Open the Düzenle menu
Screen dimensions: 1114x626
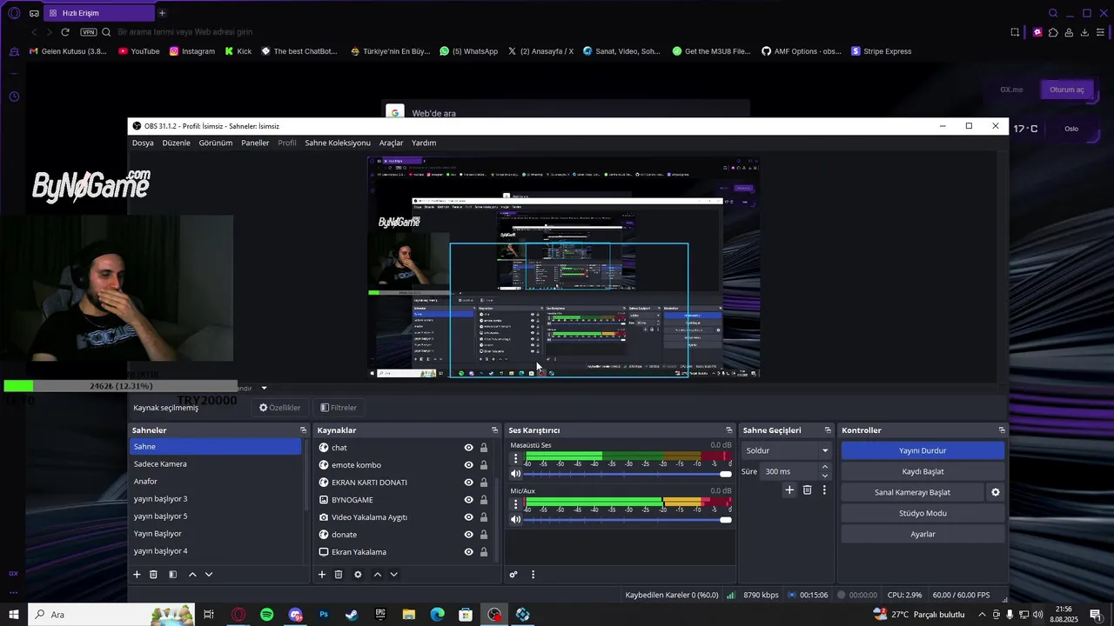(177, 143)
